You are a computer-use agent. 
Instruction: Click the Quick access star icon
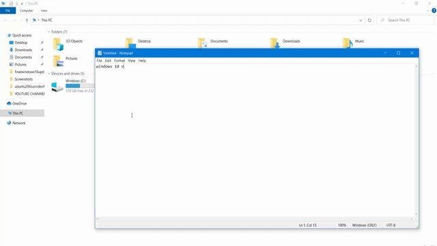(x=9, y=35)
